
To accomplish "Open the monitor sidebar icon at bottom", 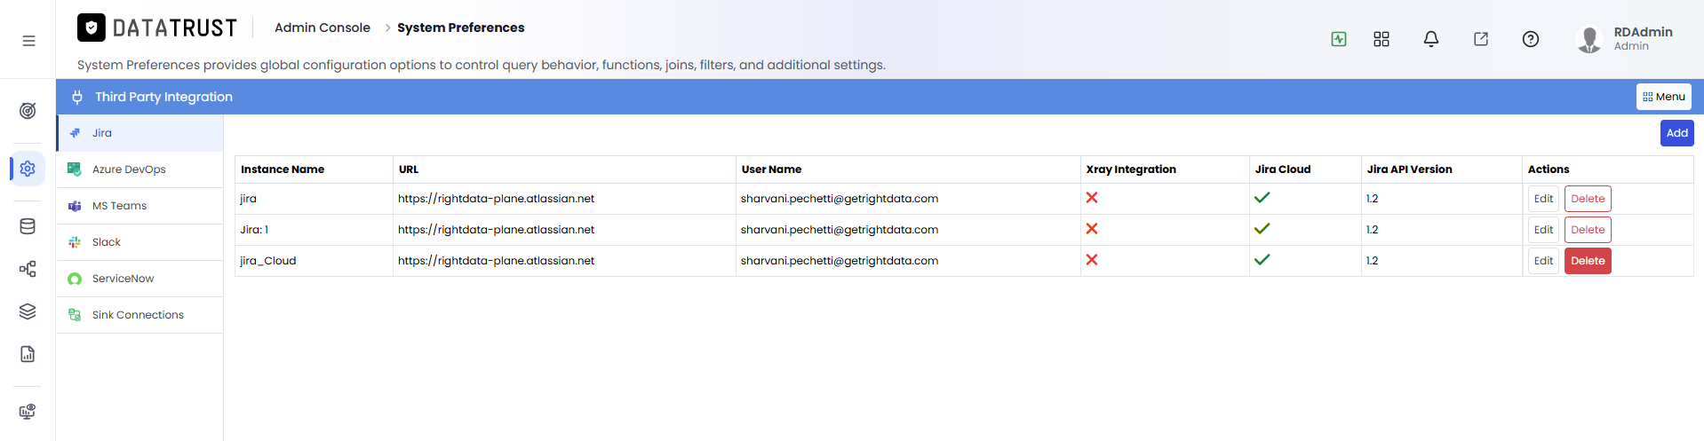I will [28, 412].
